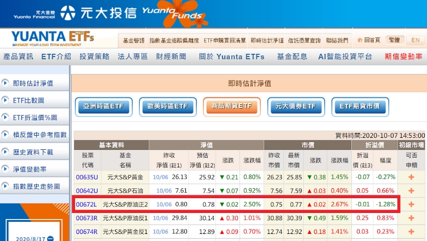Click 10/06 date in 00635U row
Viewport: 427px width, 241px height.
tap(161, 177)
